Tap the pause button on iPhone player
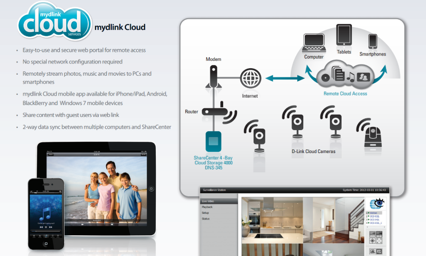Screen dimensions: 426x256 46,227
